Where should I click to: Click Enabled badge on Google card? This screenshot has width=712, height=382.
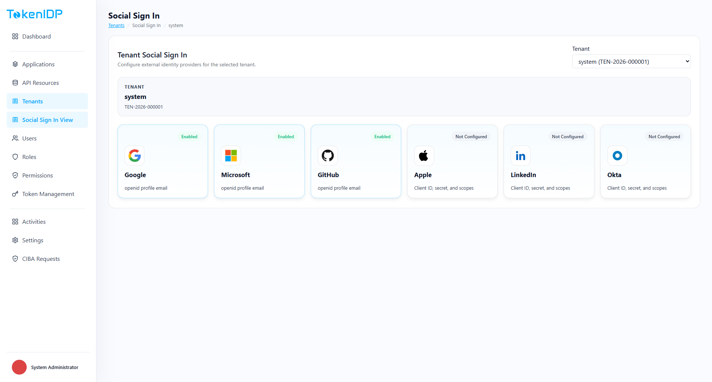[x=189, y=137]
